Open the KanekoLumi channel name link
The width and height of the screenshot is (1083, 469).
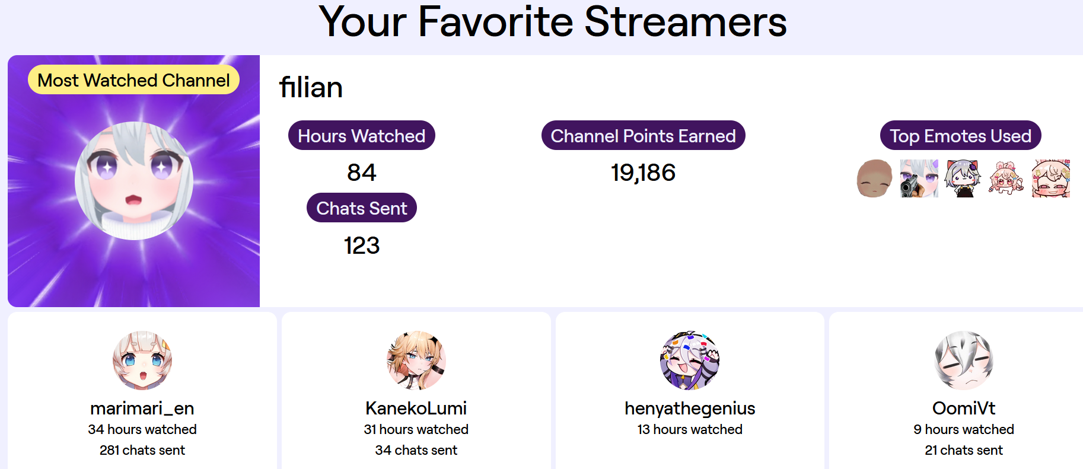(x=416, y=409)
